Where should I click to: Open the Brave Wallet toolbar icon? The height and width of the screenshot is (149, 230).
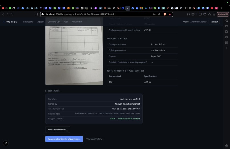point(205,14)
